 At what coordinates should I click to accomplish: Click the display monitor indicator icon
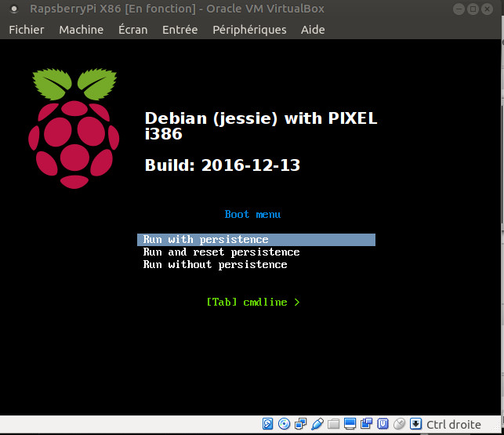[350, 424]
